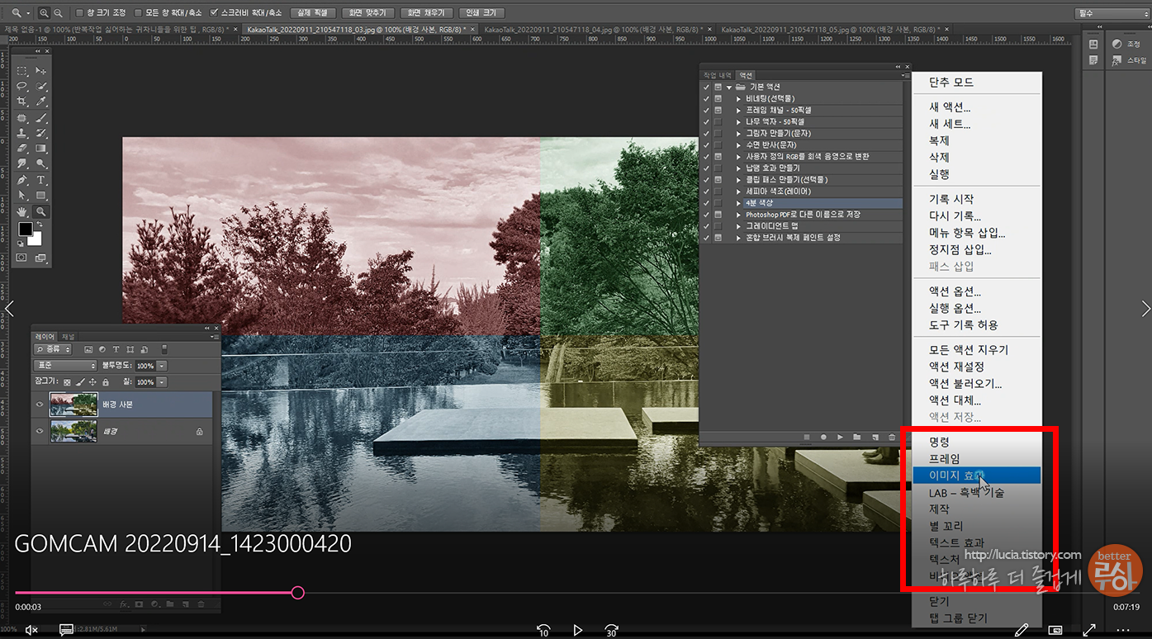The width and height of the screenshot is (1152, 639).
Task: Switch to the 채널 tab
Action: click(x=68, y=337)
